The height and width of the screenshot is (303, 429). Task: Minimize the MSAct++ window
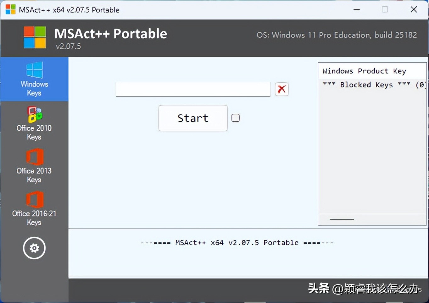click(x=356, y=9)
